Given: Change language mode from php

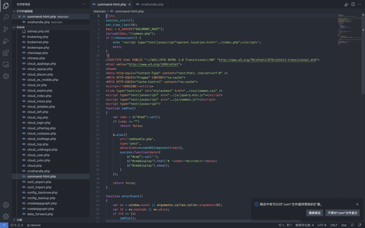Looking at the screenshot, I should point(344,225).
